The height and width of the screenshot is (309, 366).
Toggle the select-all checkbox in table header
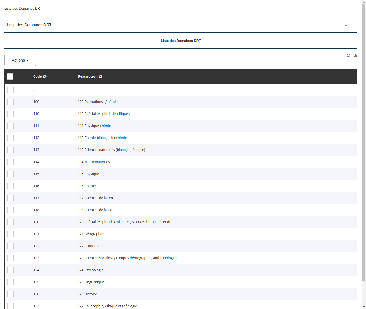(10, 76)
